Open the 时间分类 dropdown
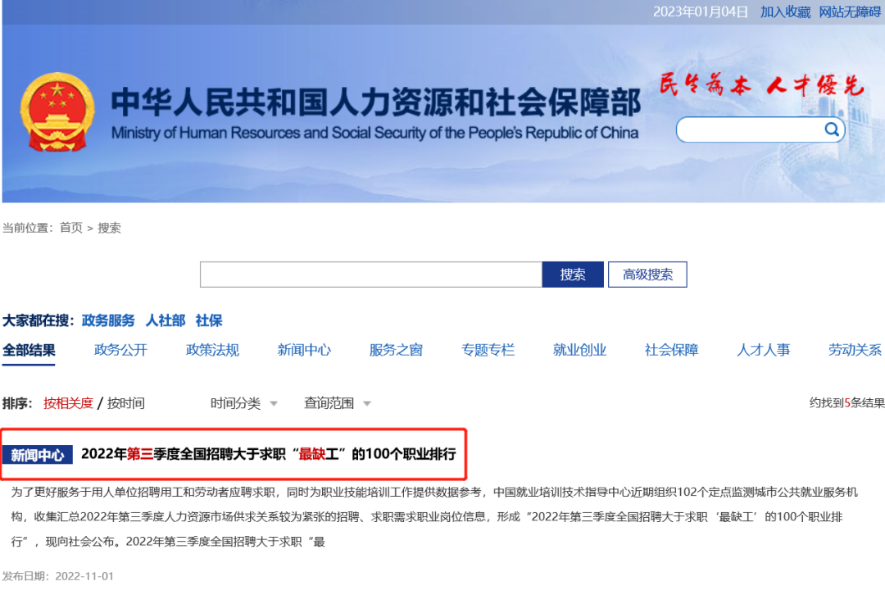 [x=236, y=403]
